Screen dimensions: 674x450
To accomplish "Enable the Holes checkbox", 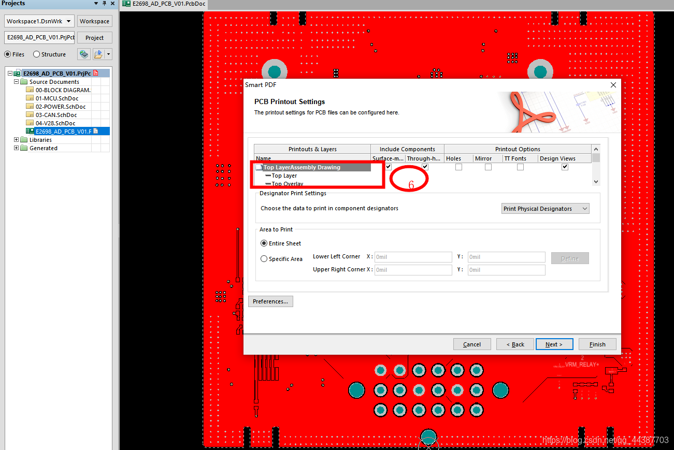I will coord(458,167).
